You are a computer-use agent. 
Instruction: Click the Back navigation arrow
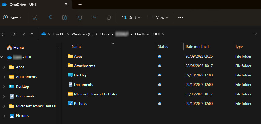pyautogui.click(x=3, y=34)
